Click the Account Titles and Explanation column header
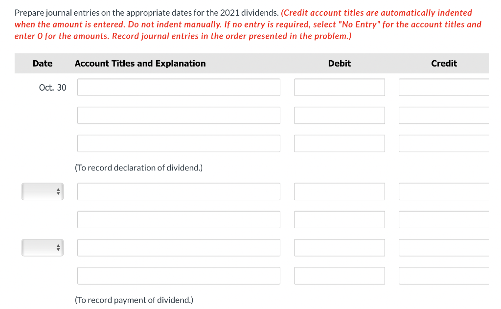The width and height of the screenshot is (501, 309). tap(140, 63)
